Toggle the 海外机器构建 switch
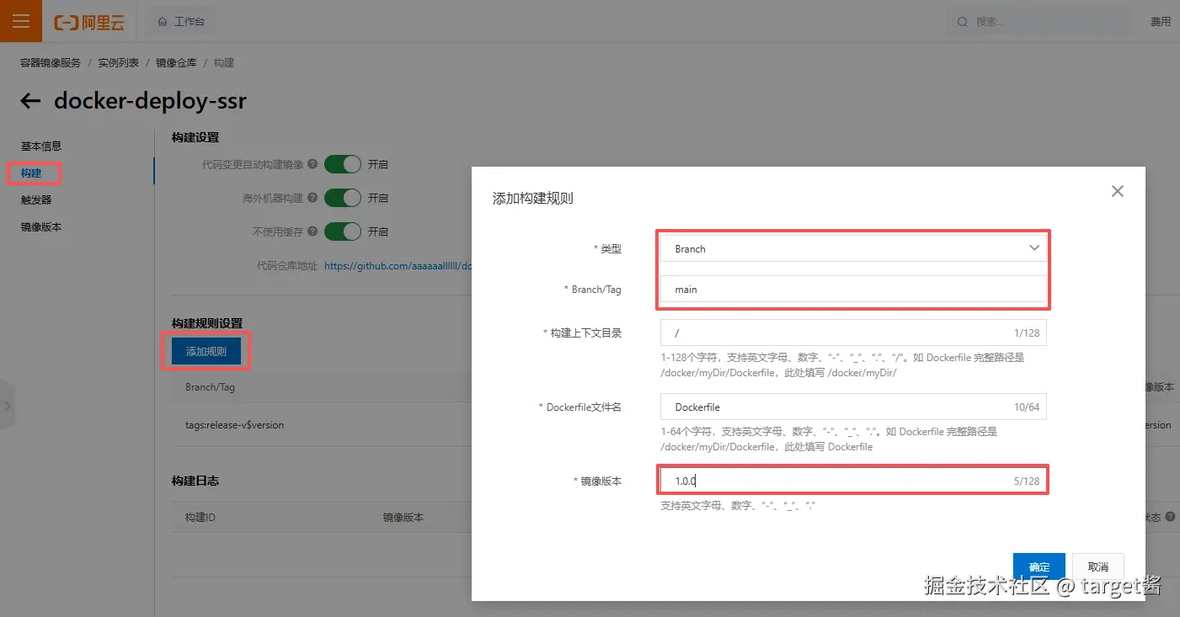This screenshot has width=1180, height=617. 343,198
